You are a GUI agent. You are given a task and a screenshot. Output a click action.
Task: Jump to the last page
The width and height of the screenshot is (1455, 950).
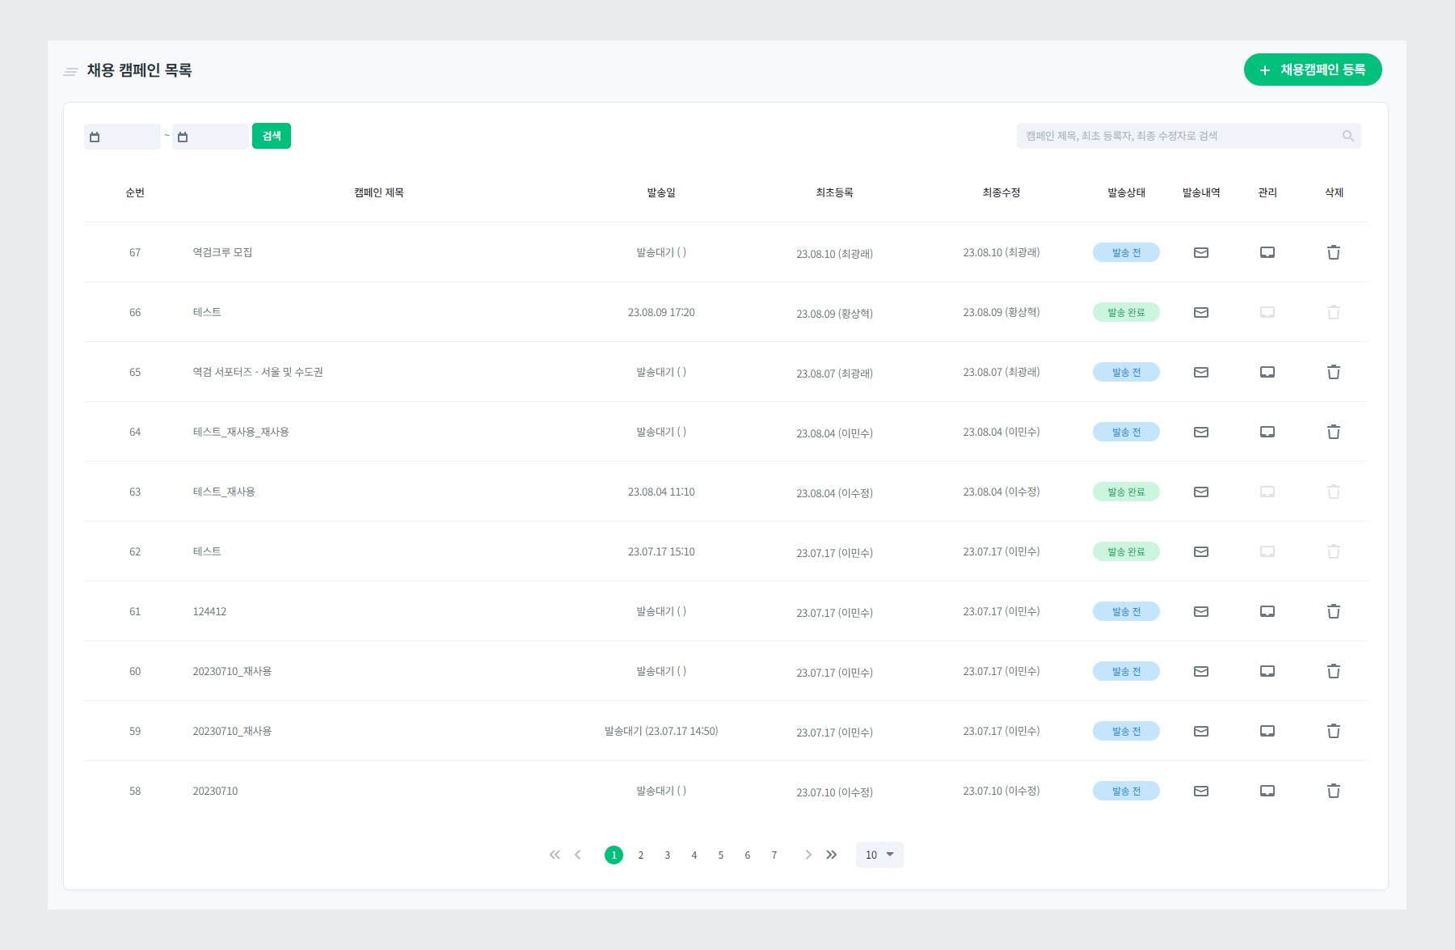(x=832, y=855)
